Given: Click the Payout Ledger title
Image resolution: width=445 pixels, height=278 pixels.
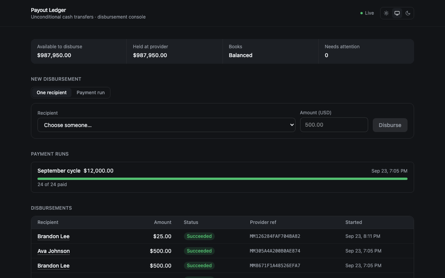Looking at the screenshot, I should coord(49,10).
